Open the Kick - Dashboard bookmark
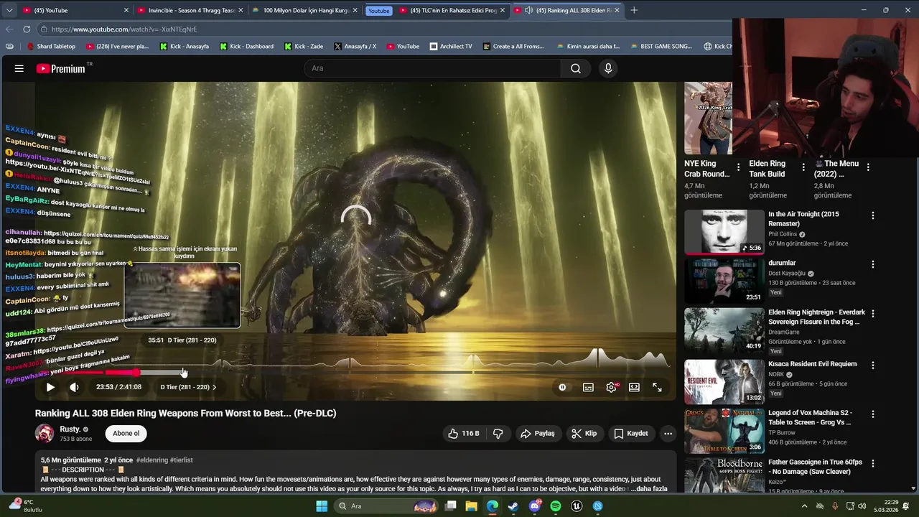The width and height of the screenshot is (919, 517). (246, 47)
